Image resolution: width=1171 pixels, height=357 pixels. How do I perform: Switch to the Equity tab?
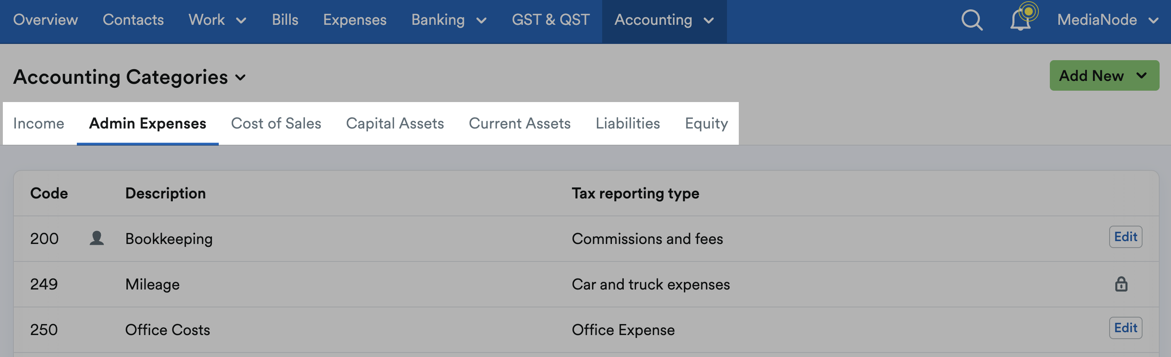(x=706, y=123)
